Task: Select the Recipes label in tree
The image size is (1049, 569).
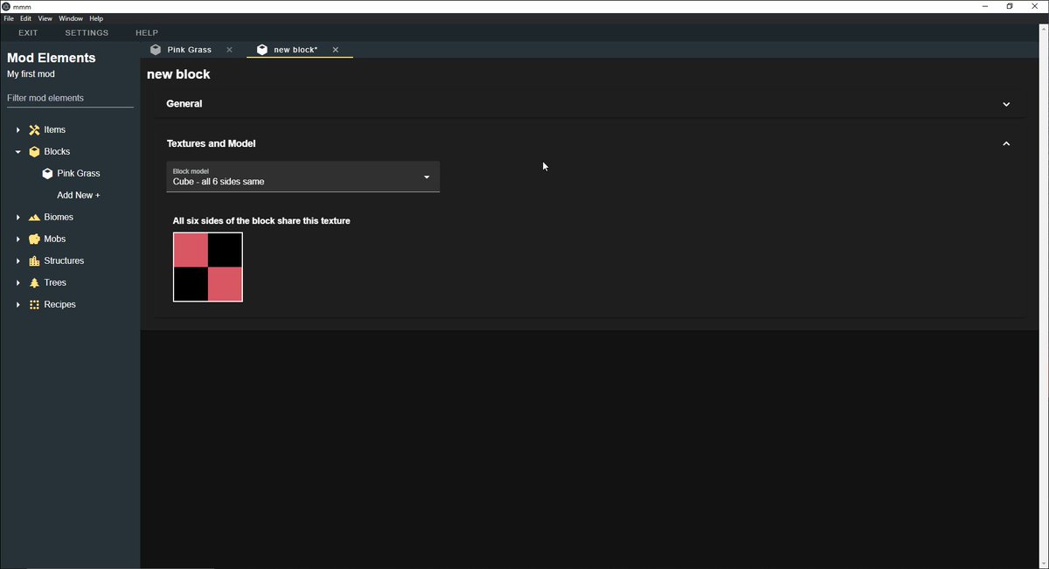Action: coord(60,304)
